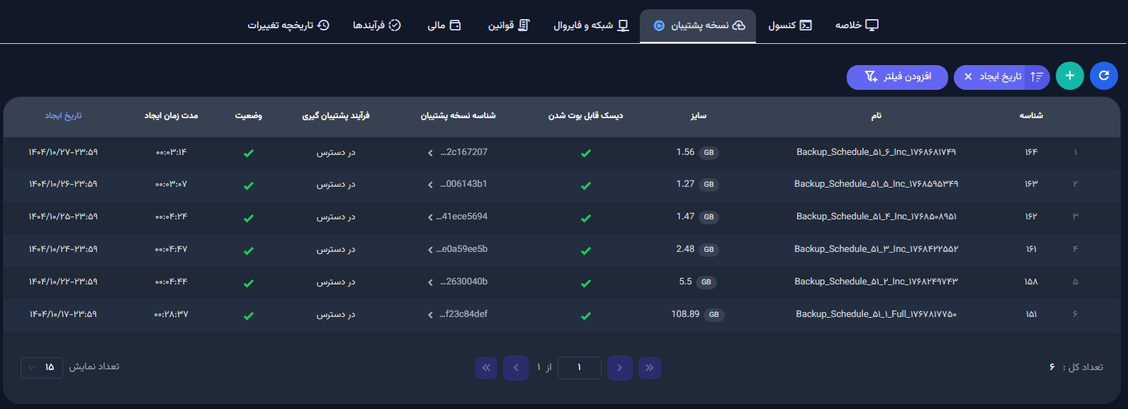Click the 2.48 size value

[x=685, y=249]
